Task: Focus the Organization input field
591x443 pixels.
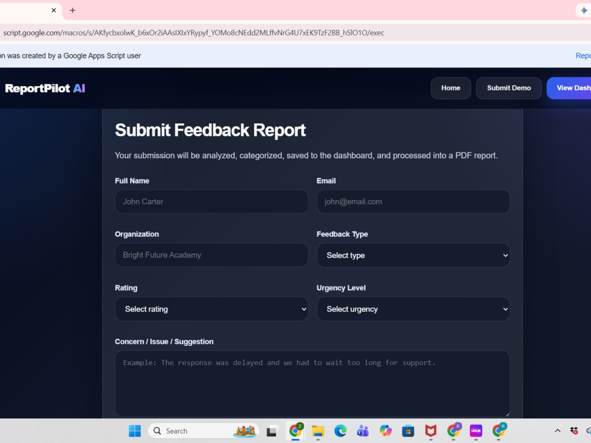Action: [x=212, y=255]
